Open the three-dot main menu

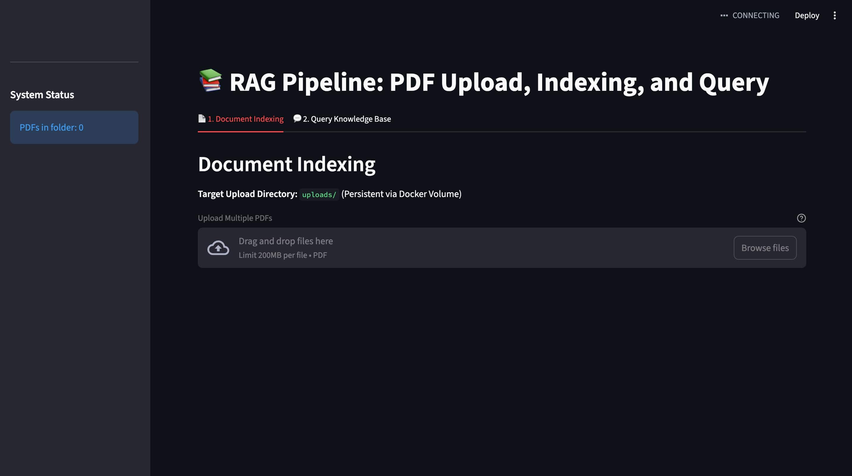click(834, 15)
